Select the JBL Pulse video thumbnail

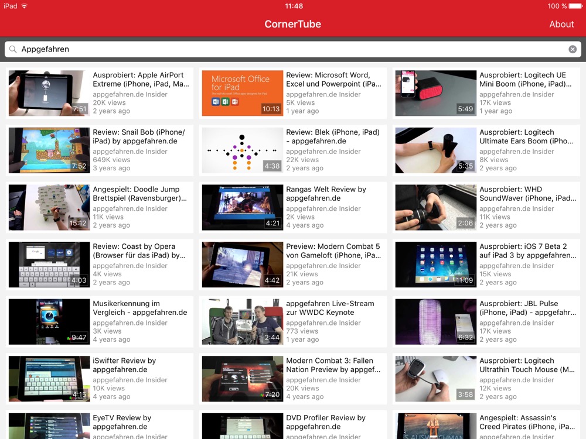[435, 322]
